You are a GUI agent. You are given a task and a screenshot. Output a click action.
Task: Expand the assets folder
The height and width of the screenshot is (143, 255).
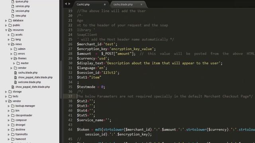(9, 35)
